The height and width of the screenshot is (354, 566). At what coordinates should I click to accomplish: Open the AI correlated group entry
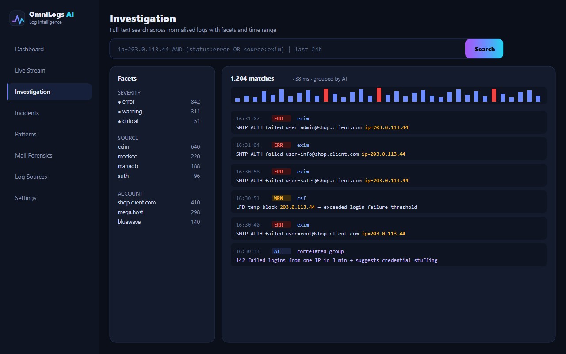pos(389,255)
